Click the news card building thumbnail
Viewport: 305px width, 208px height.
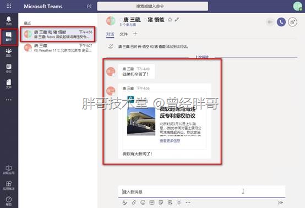141,121
